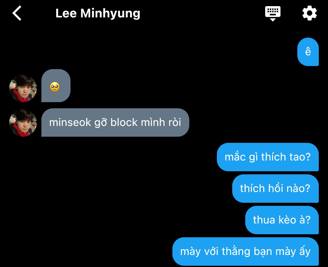Select the sent "ê" message bubble
This screenshot has height=267, width=328.
tap(308, 52)
